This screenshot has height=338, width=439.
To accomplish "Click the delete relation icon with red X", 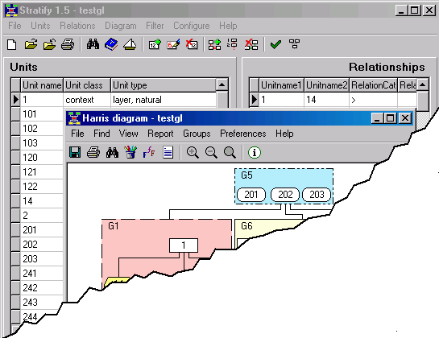I will (x=251, y=44).
